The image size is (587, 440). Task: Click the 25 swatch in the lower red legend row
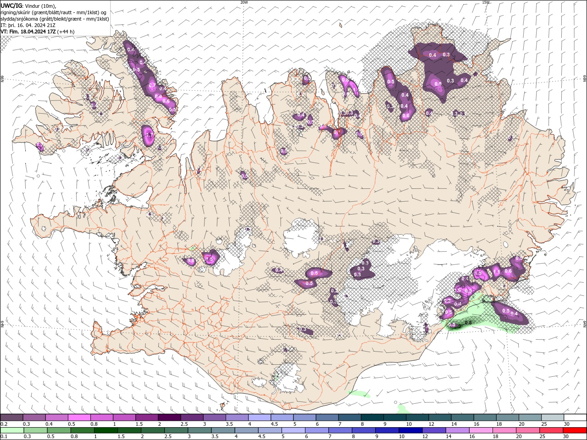coord(551,430)
